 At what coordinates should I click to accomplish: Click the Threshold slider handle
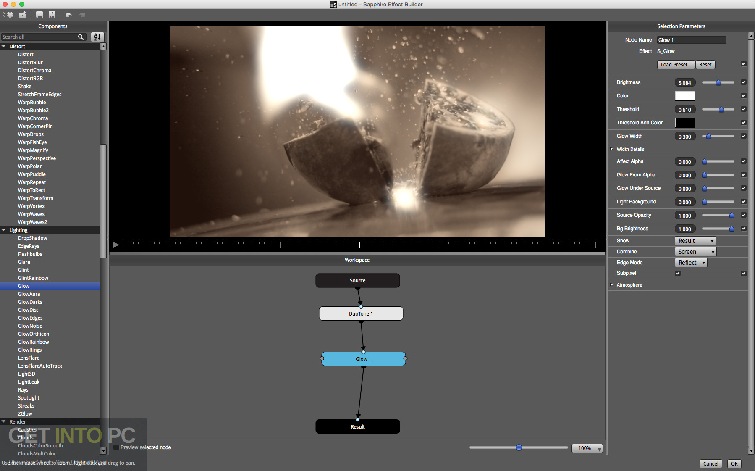(x=721, y=109)
